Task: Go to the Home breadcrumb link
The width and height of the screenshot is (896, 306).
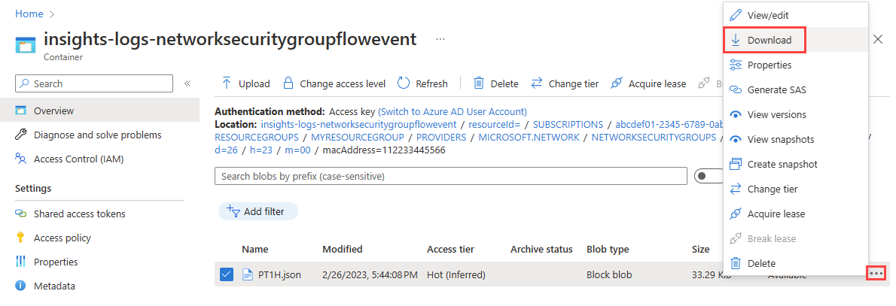Action: click(29, 14)
